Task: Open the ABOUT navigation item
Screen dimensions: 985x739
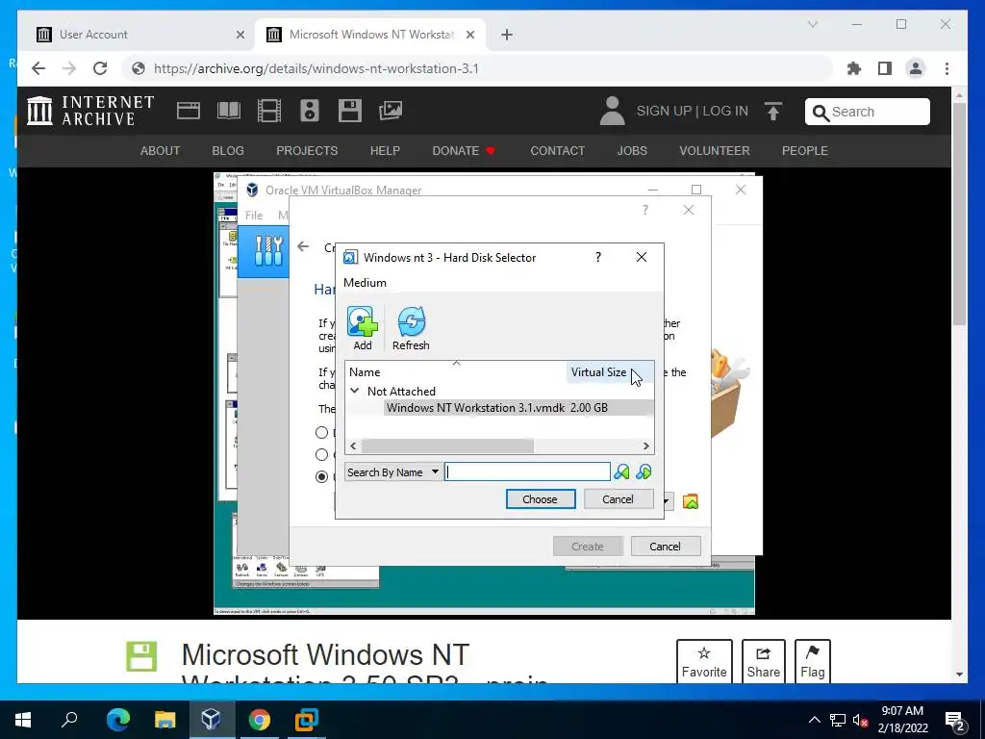Action: [x=161, y=151]
